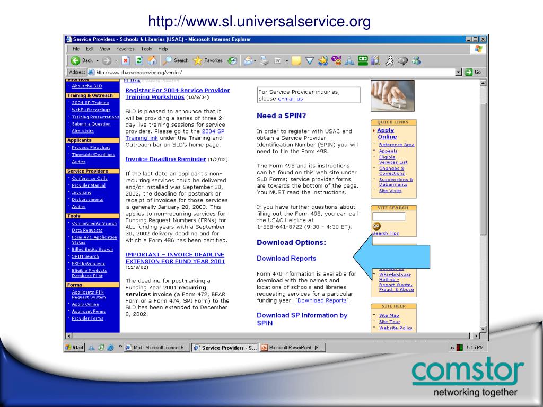Image resolution: width=543 pixels, height=407 pixels.
Task: Open Register For 2004 Service Provider link
Action: click(177, 93)
